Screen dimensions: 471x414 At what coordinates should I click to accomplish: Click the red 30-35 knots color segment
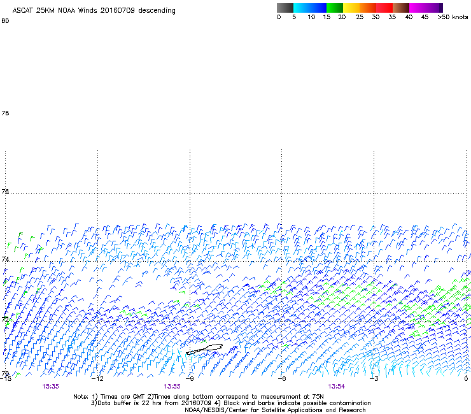click(384, 8)
